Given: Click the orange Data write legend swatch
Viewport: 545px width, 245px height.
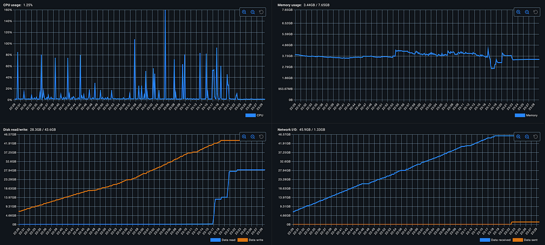Looking at the screenshot, I should coord(243,240).
